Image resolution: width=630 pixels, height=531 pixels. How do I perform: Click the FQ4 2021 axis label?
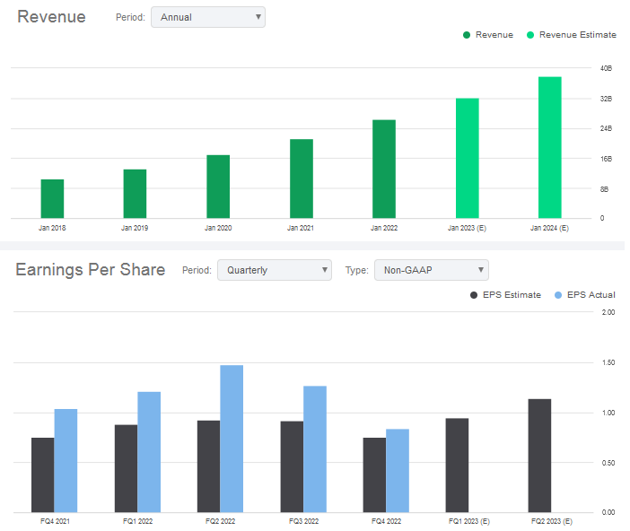55,521
